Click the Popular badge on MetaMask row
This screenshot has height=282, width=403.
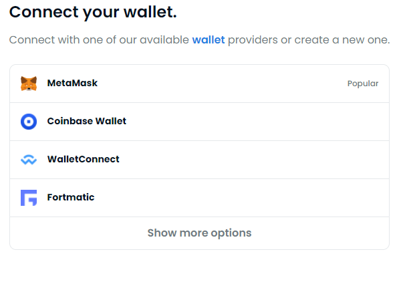pos(363,84)
